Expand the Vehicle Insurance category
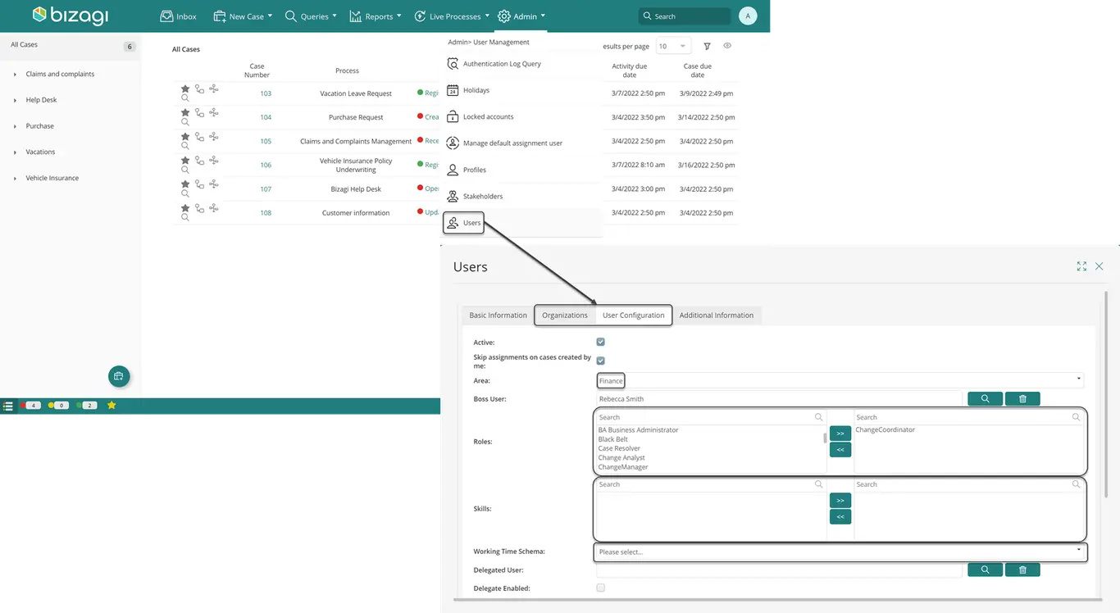 click(x=15, y=179)
